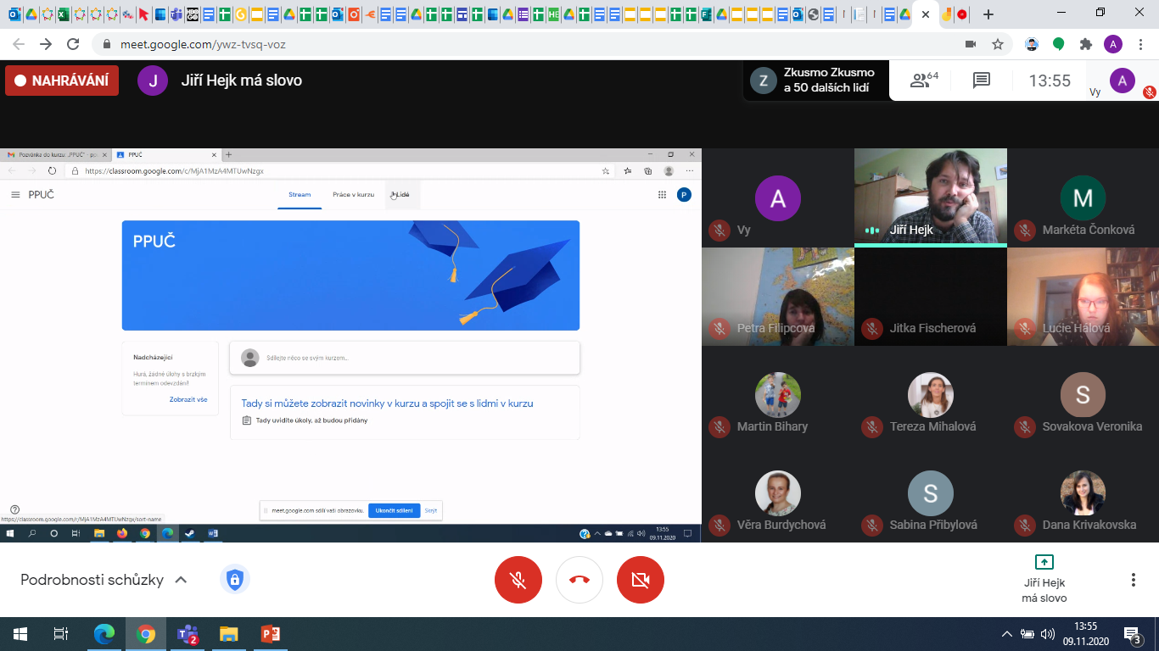This screenshot has width=1159, height=651.
Task: Open a new browser tab
Action: click(988, 14)
